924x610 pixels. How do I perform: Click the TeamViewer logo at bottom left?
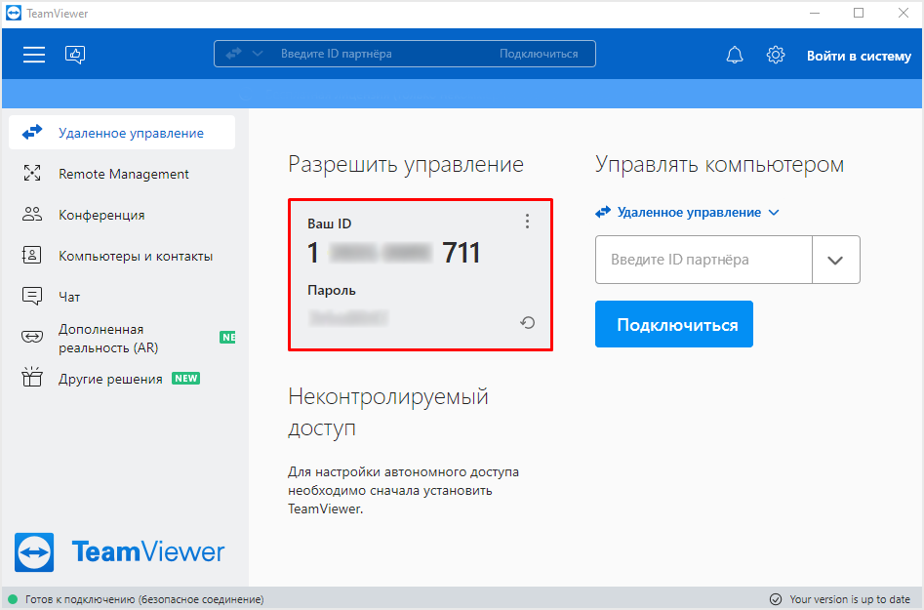point(120,552)
